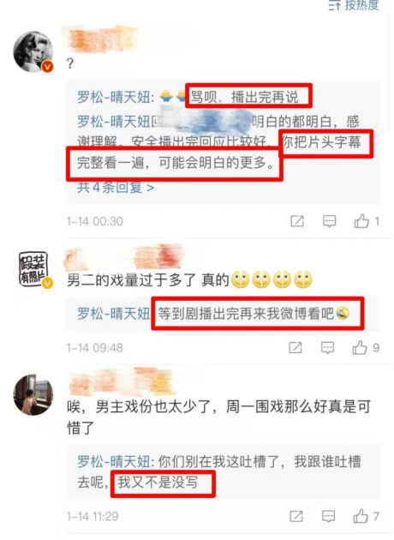Share the comment posted at 1-14 11:29

296,516
